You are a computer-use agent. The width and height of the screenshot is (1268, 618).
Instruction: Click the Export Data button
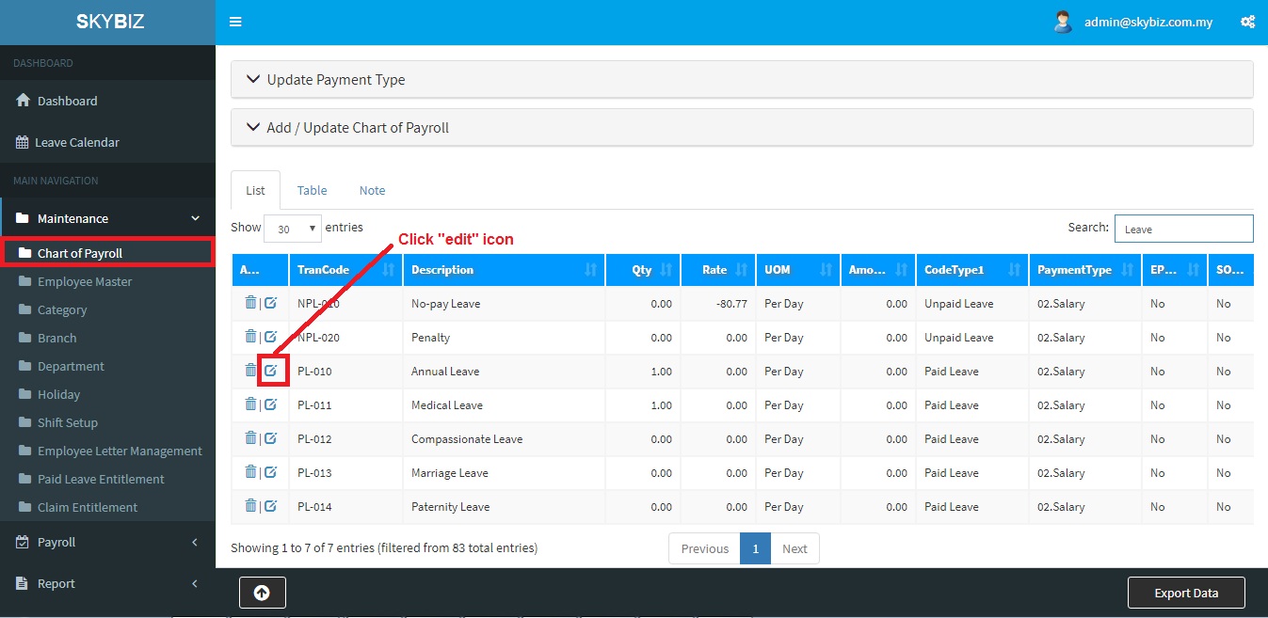1185,593
